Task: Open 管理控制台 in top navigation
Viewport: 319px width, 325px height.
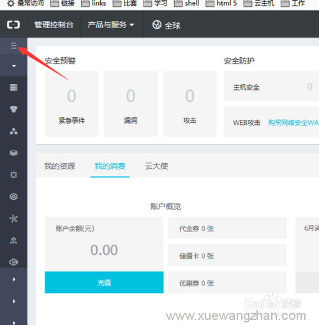Action: (54, 25)
